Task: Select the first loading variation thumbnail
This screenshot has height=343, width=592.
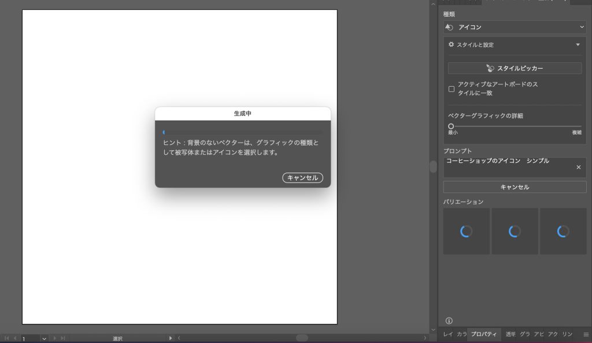Action: click(x=466, y=232)
